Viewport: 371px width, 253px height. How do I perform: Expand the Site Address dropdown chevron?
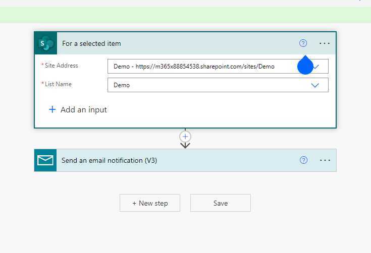coord(316,67)
